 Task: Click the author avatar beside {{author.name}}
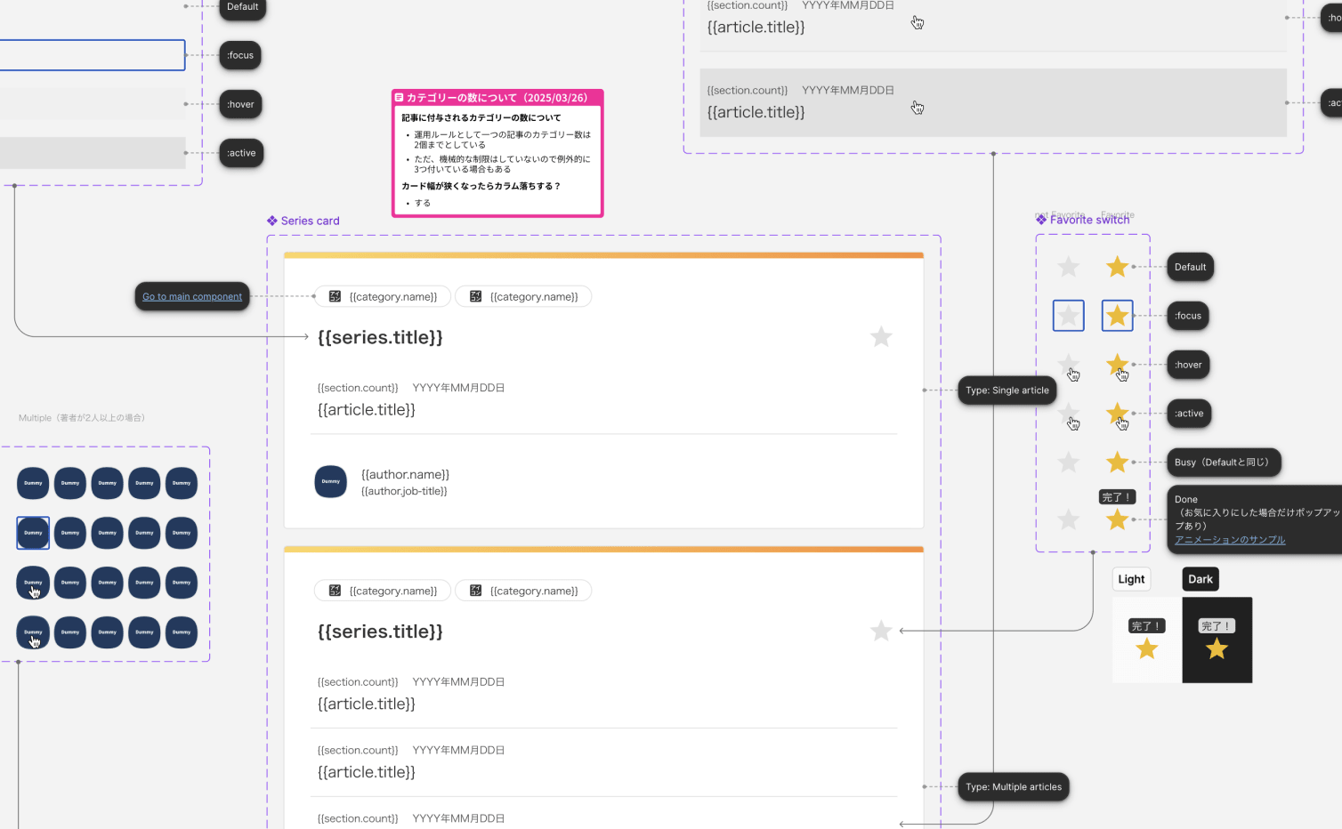(330, 481)
